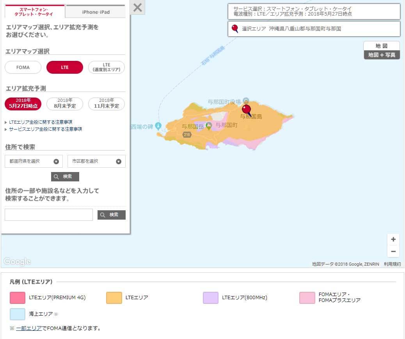Switch map view to 地図＋写真
405x339 pixels.
coord(382,55)
